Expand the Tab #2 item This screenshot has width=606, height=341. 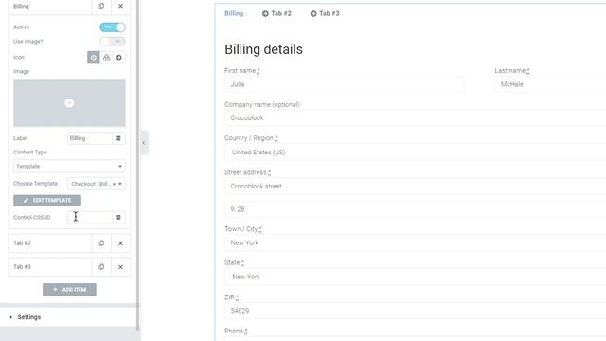[x=50, y=243]
